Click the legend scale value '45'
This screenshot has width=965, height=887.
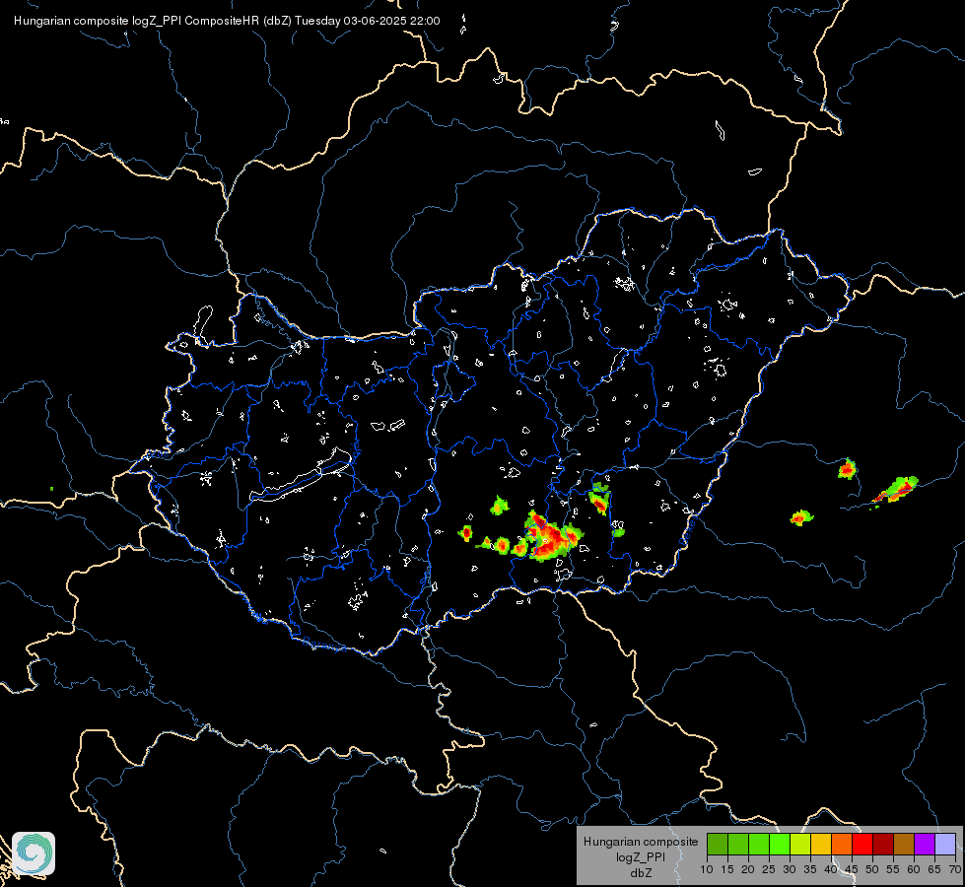tap(852, 870)
